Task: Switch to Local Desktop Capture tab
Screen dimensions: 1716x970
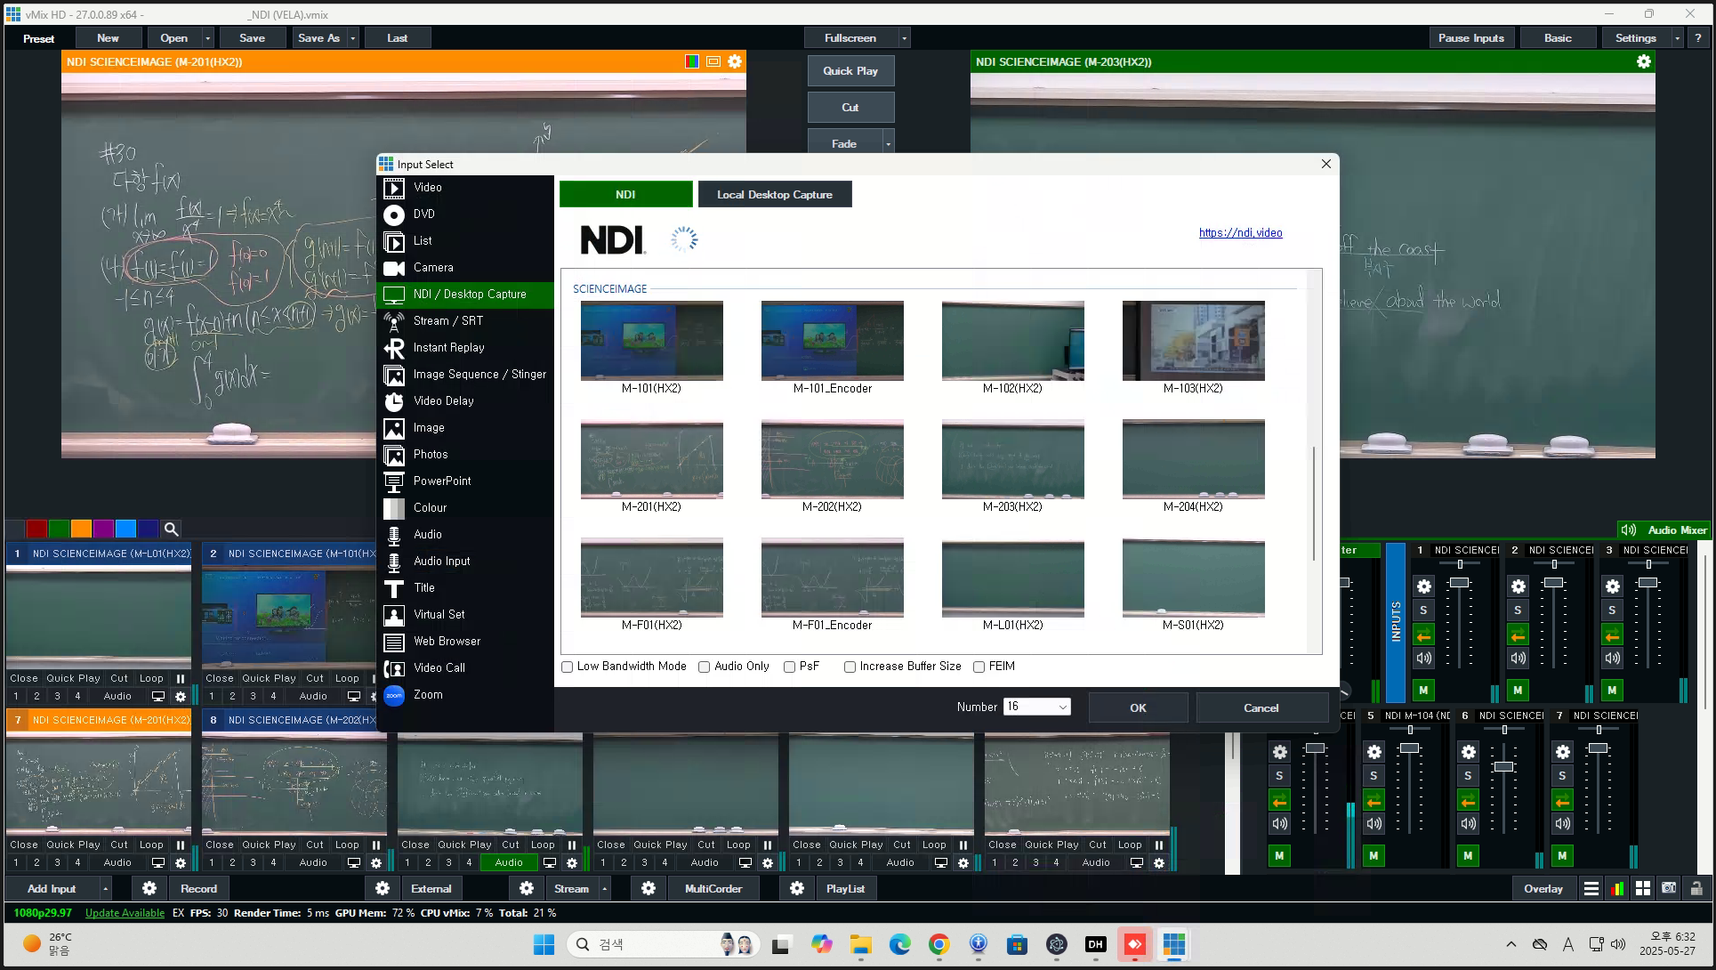Action: click(775, 194)
